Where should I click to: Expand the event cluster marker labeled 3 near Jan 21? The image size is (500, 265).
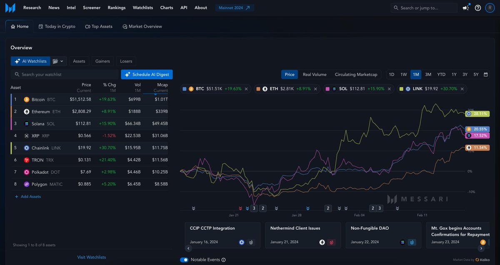click(x=254, y=208)
